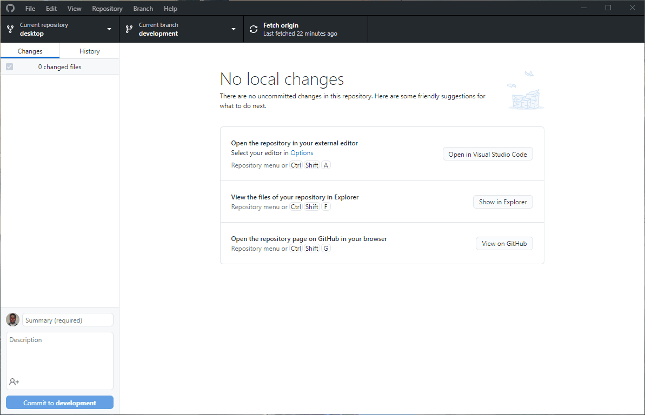Open the Repository menu

tap(108, 8)
